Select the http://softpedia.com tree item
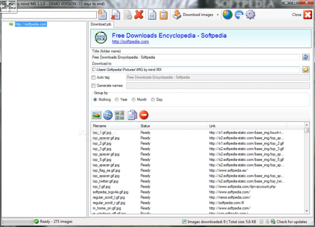The width and height of the screenshot is (315, 227). click(x=31, y=24)
